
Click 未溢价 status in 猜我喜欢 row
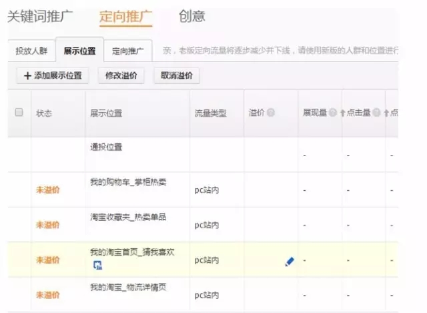point(47,260)
